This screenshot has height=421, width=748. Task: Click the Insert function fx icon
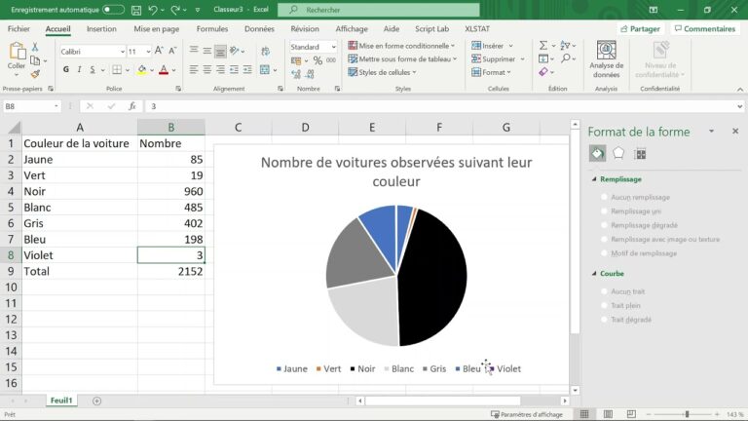[x=132, y=106]
